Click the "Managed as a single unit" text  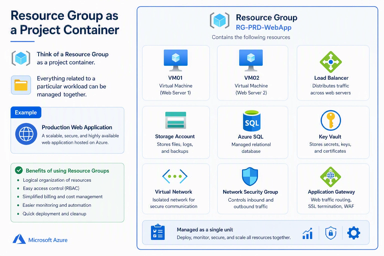[x=205, y=229]
